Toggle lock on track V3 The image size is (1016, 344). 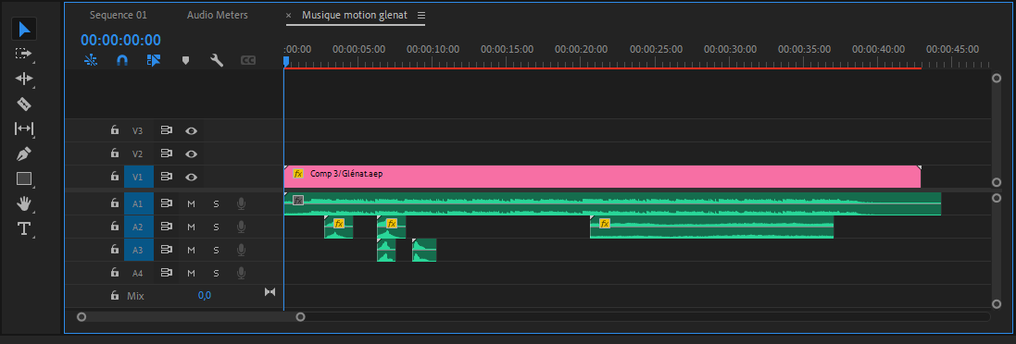point(115,130)
